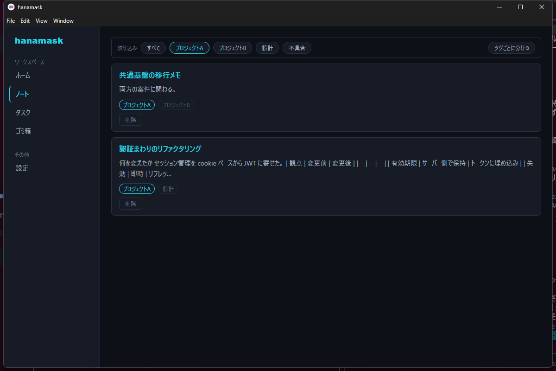Image resolution: width=556 pixels, height=371 pixels.
Task: Minimize the hanamask window
Action: [499, 7]
